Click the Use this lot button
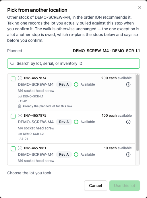This screenshot has height=198, width=147. coord(125,186)
